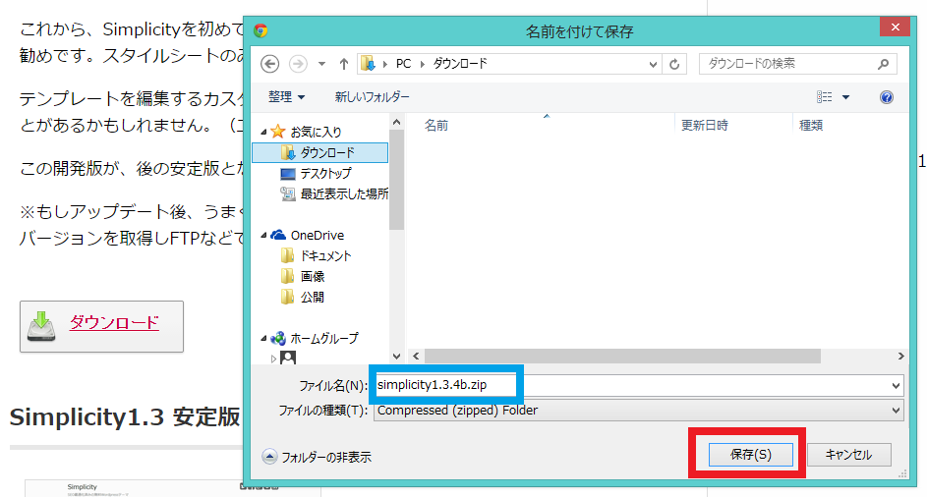Click the view options icon

pos(824,97)
